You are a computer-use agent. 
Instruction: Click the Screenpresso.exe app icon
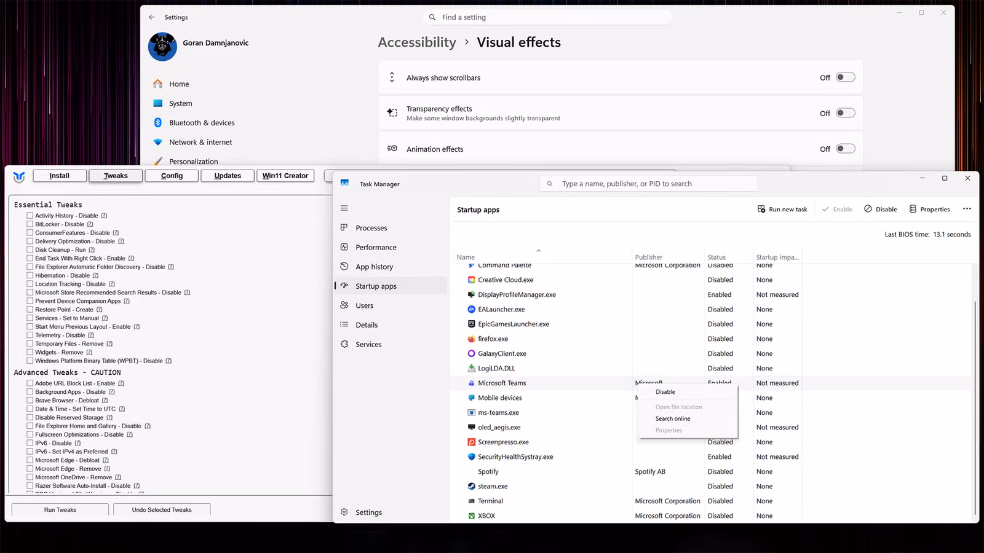[x=472, y=442]
